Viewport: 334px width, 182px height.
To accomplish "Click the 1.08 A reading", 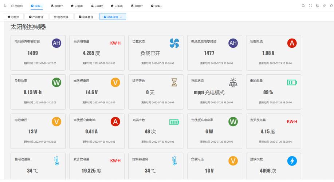I will (x=268, y=53).
